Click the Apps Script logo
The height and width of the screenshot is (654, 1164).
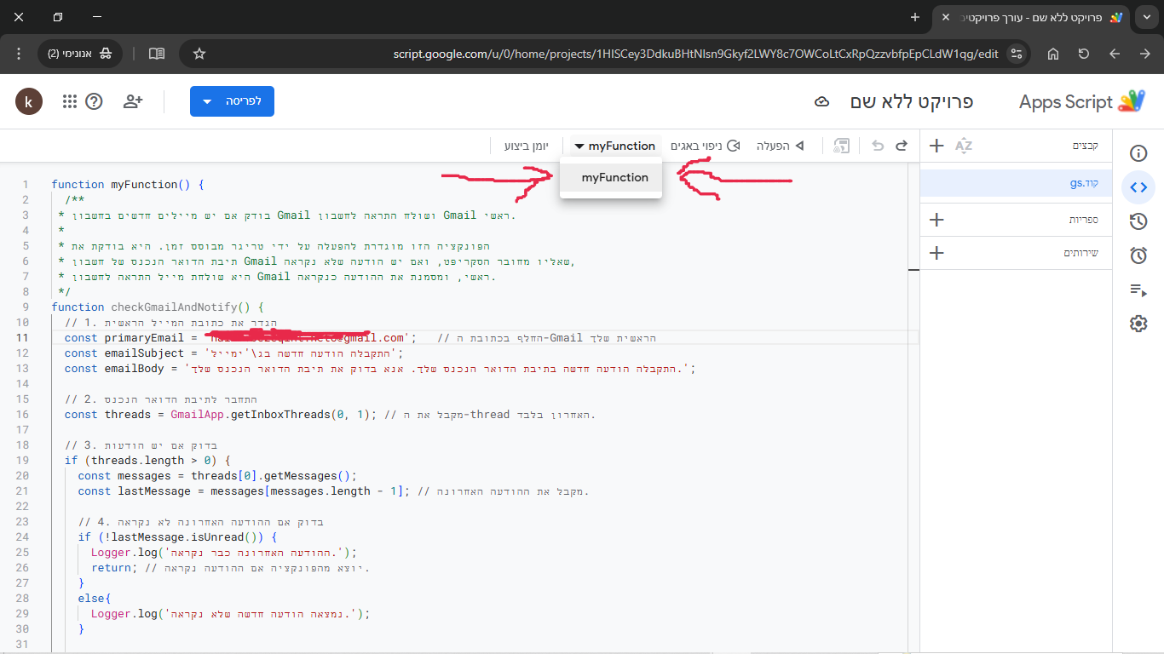(1132, 101)
